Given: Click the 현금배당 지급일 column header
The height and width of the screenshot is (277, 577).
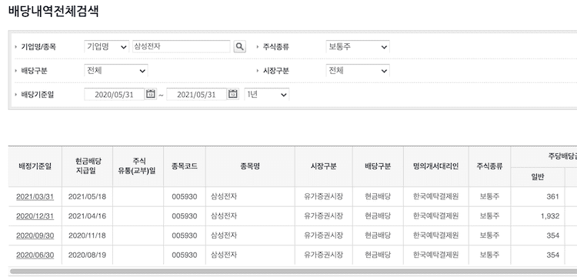Looking at the screenshot, I should [88, 166].
